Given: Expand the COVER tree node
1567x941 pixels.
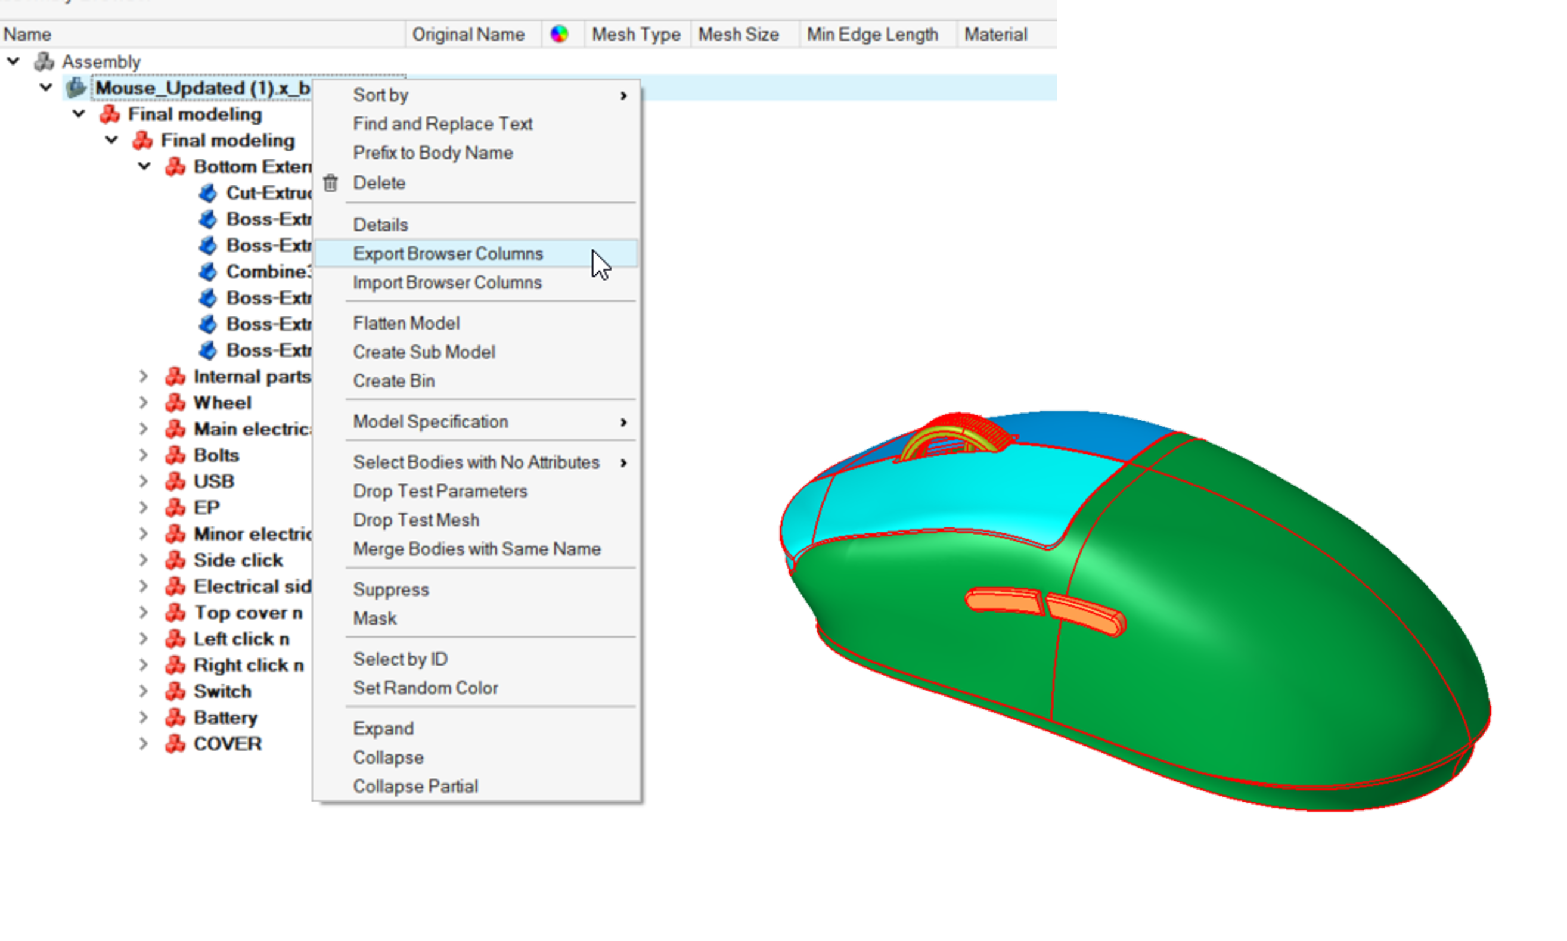Looking at the screenshot, I should coord(143,743).
